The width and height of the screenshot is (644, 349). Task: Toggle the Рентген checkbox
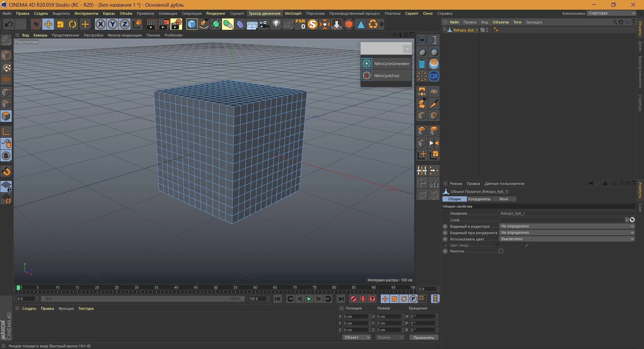[501, 251]
